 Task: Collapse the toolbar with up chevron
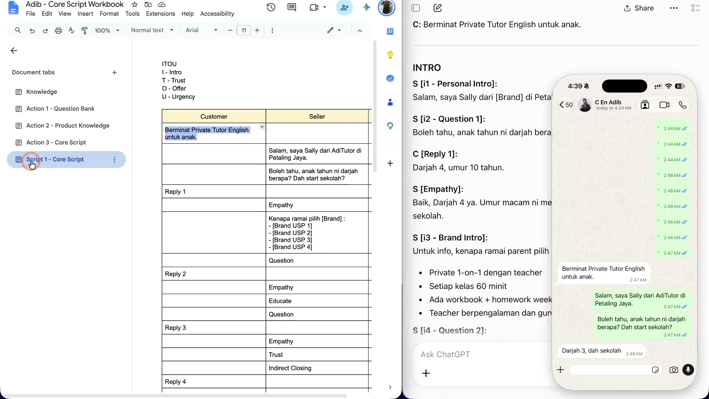360,30
